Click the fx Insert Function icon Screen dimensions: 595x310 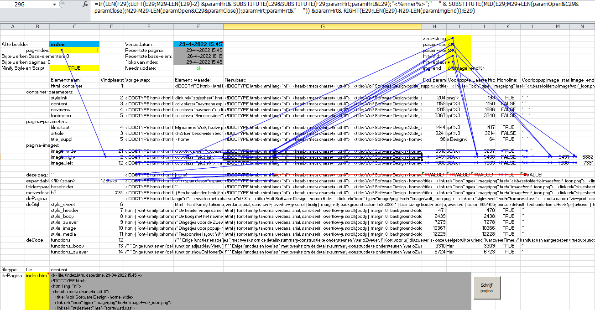[x=85, y=4]
